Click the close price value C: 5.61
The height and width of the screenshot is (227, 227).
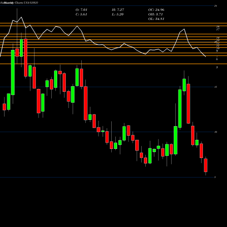click(81, 15)
